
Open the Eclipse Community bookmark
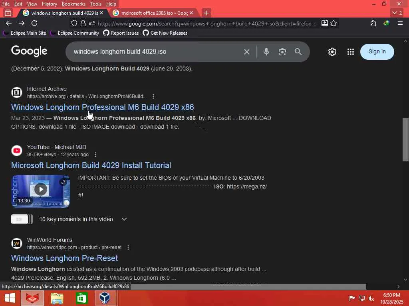click(75, 33)
